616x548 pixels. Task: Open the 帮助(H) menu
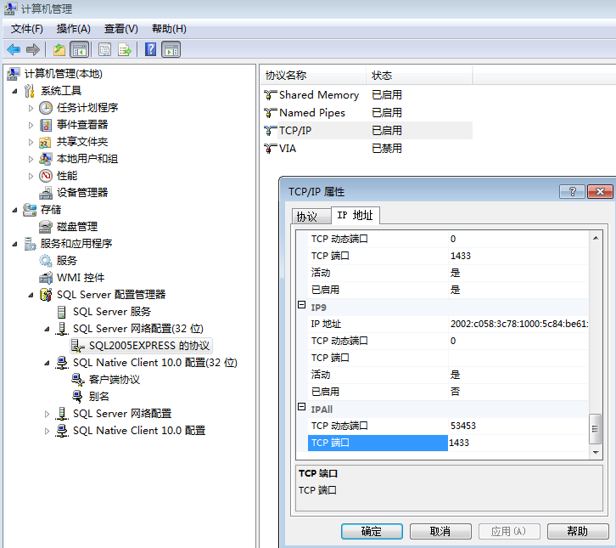click(x=169, y=29)
